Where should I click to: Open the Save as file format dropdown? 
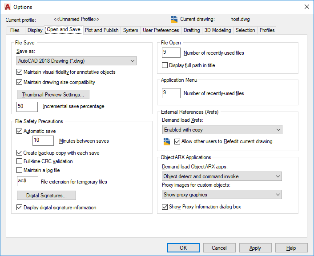76,61
